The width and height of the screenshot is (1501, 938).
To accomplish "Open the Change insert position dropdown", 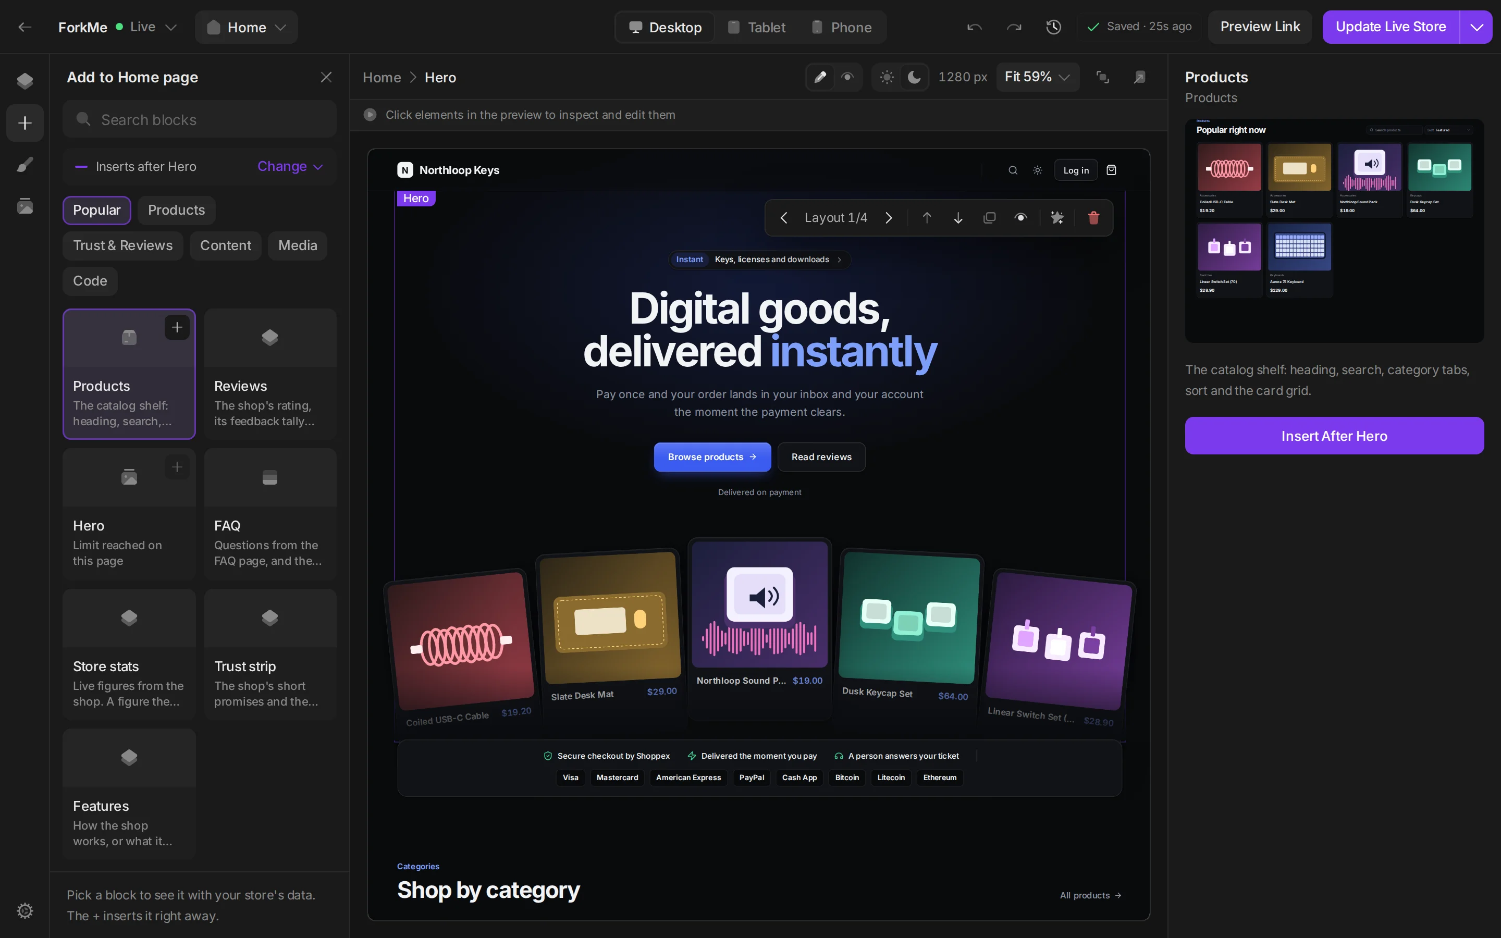I will (x=290, y=166).
